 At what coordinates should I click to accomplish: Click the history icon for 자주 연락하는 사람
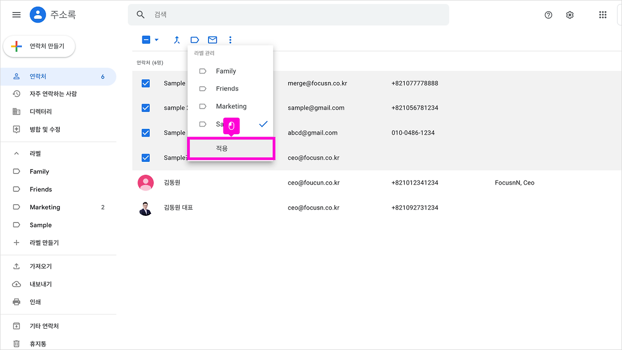17,94
